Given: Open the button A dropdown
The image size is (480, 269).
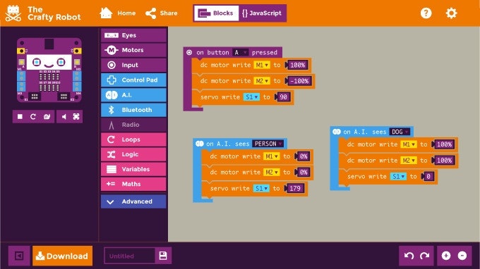Looking at the screenshot, I should click(240, 53).
